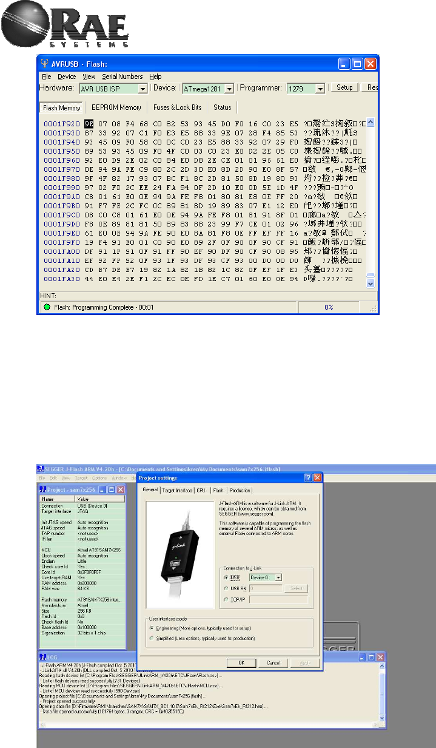The height and width of the screenshot is (748, 436).
Task: Select the TCP/IP radio button
Action: [227, 599]
